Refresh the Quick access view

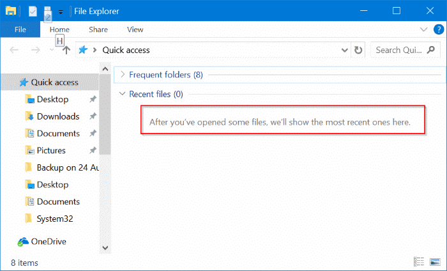(358, 50)
